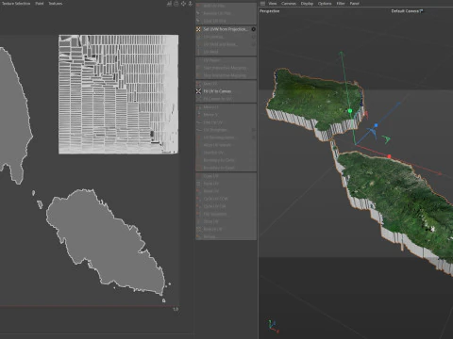Open options gear for UV Weld and Relax
The height and width of the screenshot is (339, 453).
[254, 44]
